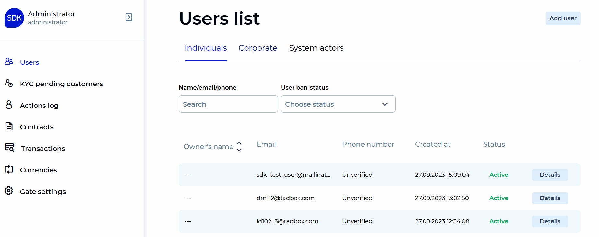Click the logout icon beside Administrator
The width and height of the screenshot is (599, 237).
[x=129, y=17]
